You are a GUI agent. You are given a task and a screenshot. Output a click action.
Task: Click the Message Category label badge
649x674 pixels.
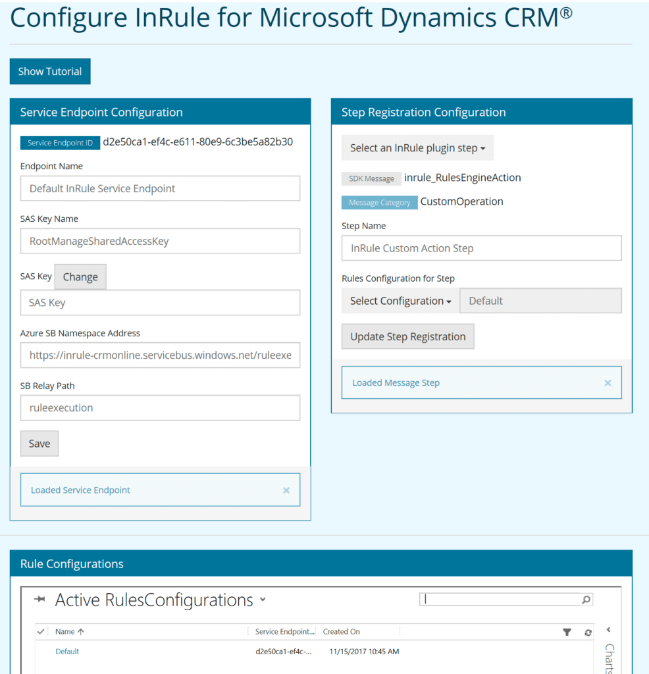(380, 203)
